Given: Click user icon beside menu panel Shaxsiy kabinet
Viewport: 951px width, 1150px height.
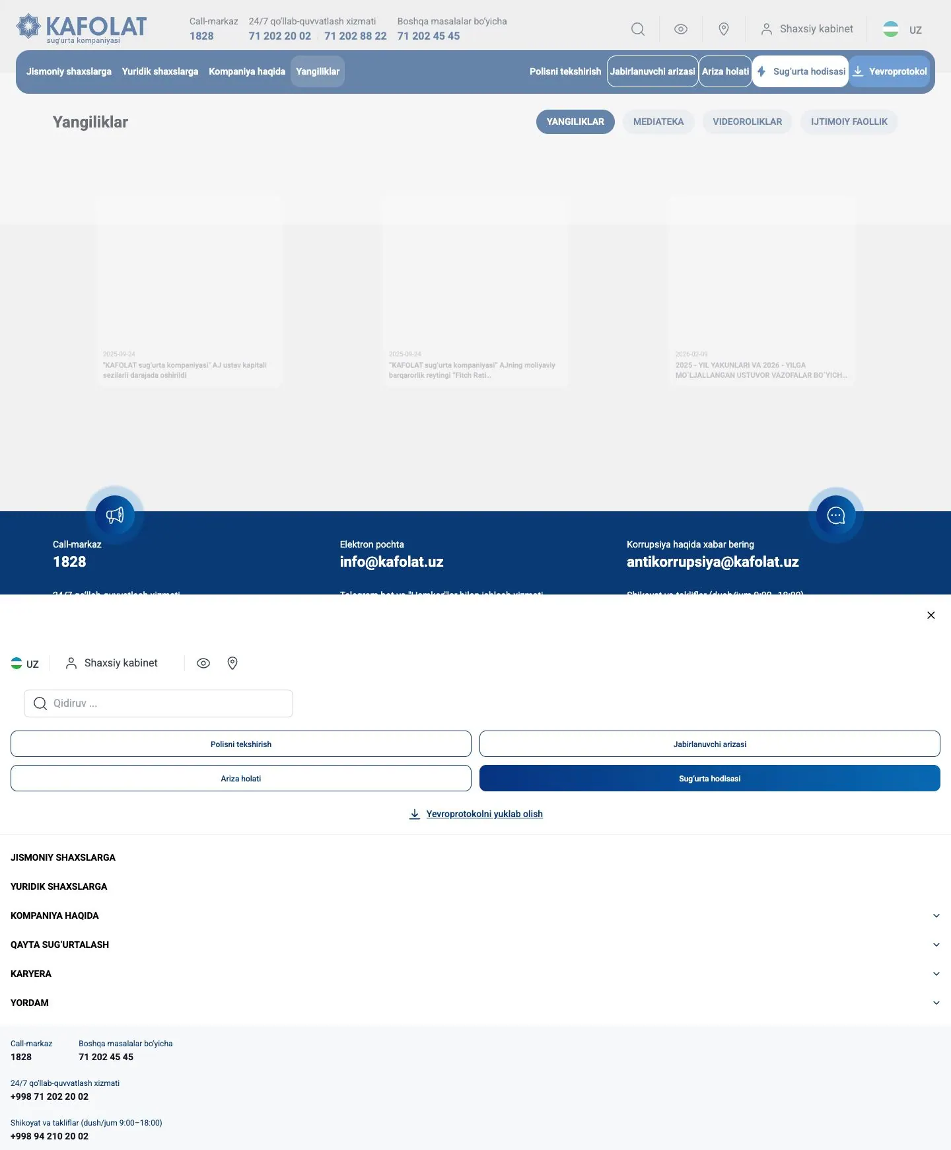Looking at the screenshot, I should (71, 663).
